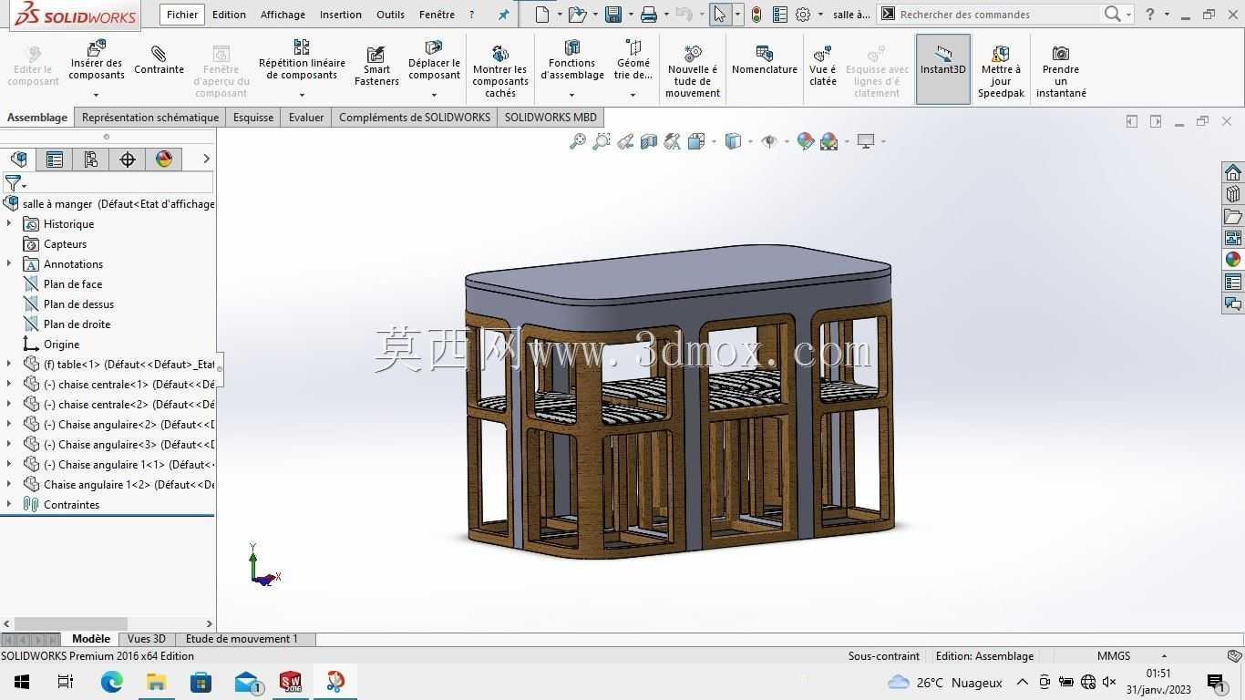Switch to the Evaluer tab
Screen dimensions: 1245x700
[306, 117]
